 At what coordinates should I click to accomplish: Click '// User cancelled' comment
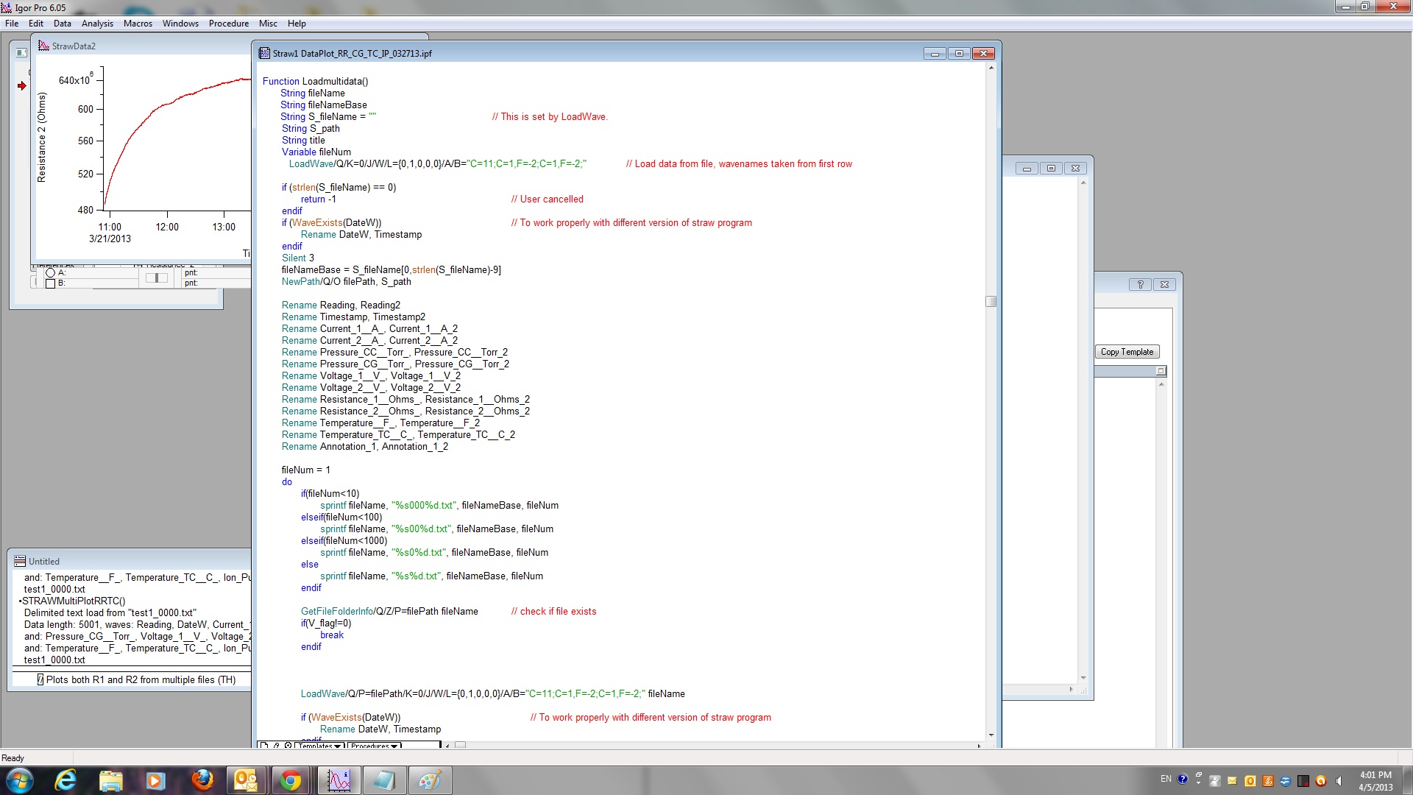click(x=547, y=199)
